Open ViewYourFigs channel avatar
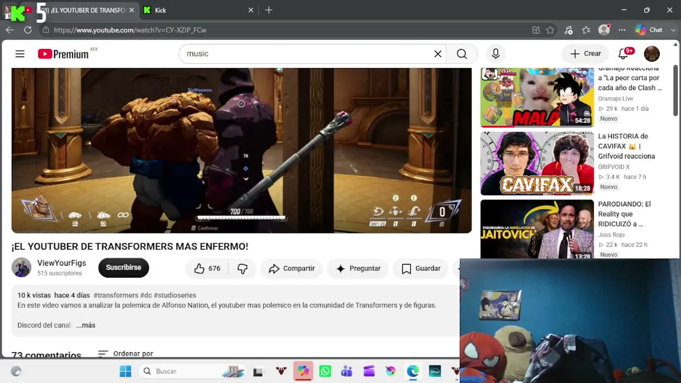 tap(22, 268)
